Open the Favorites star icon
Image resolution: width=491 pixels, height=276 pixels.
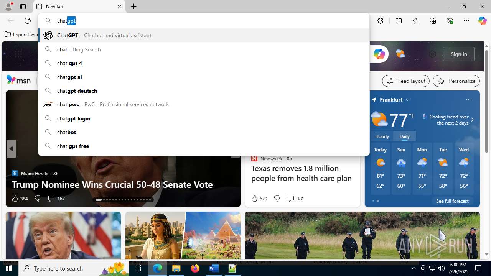coord(416,21)
